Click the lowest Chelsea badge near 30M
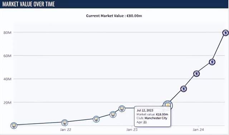 click(x=184, y=89)
